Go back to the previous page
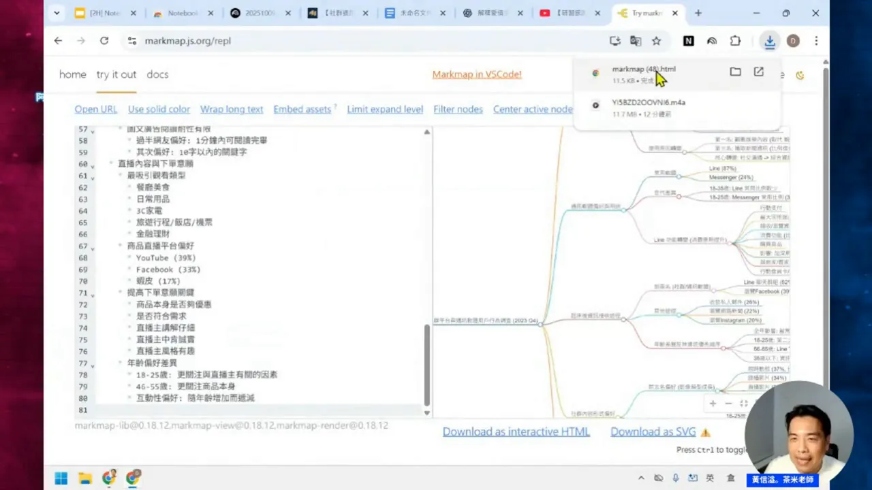Image resolution: width=872 pixels, height=490 pixels. [x=58, y=41]
